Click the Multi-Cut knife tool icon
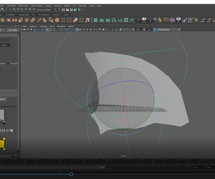This screenshot has height=179, width=215. pyautogui.click(x=39, y=20)
